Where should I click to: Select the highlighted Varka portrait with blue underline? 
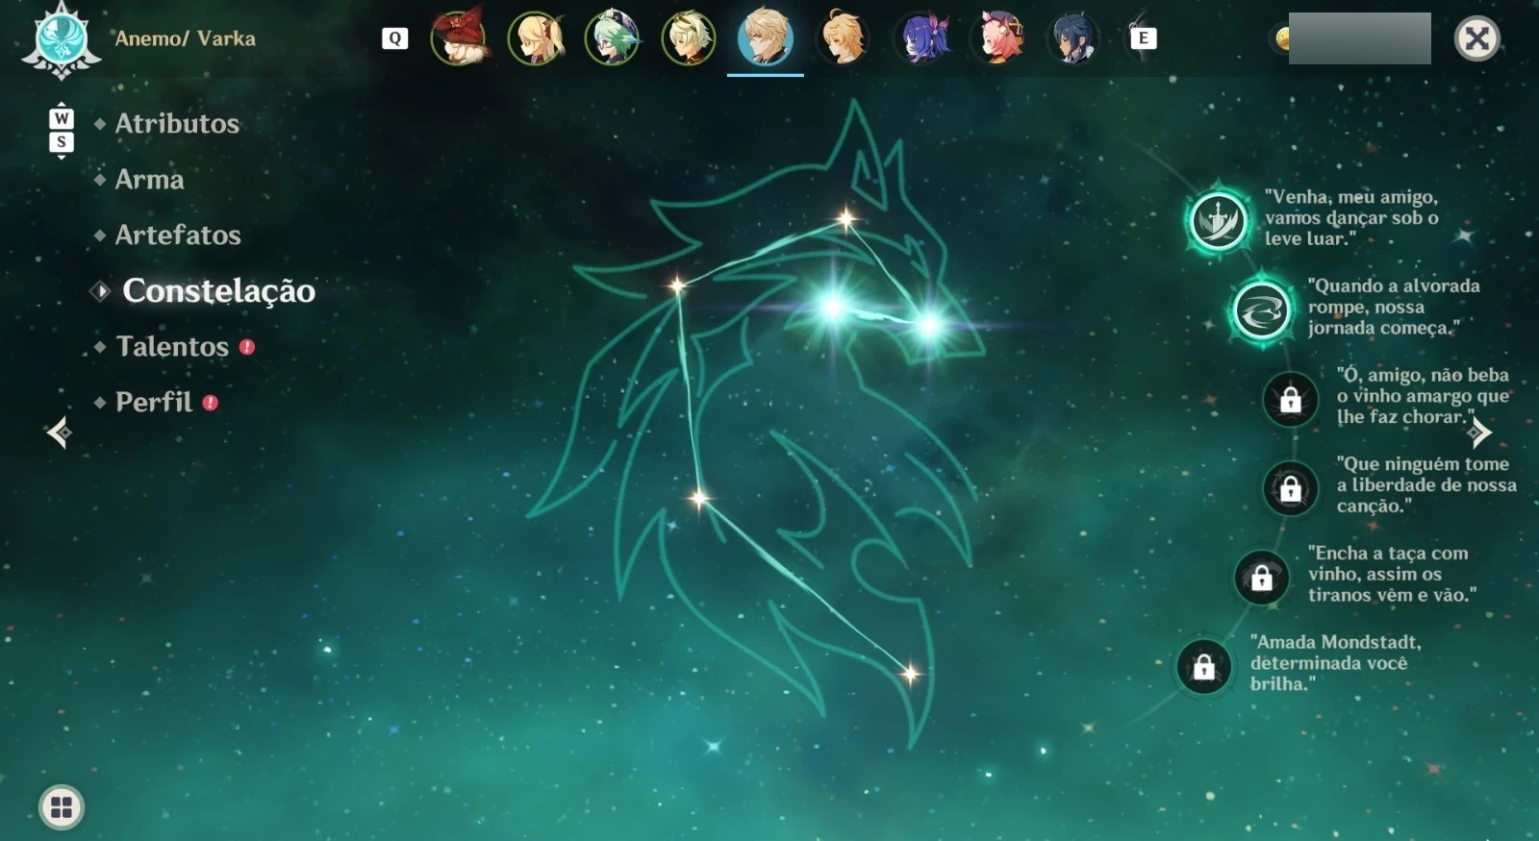tap(766, 38)
